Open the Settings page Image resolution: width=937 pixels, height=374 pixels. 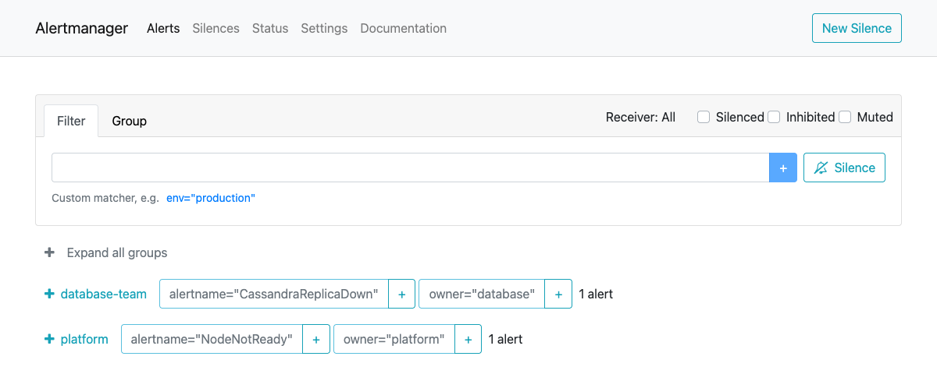pos(324,28)
